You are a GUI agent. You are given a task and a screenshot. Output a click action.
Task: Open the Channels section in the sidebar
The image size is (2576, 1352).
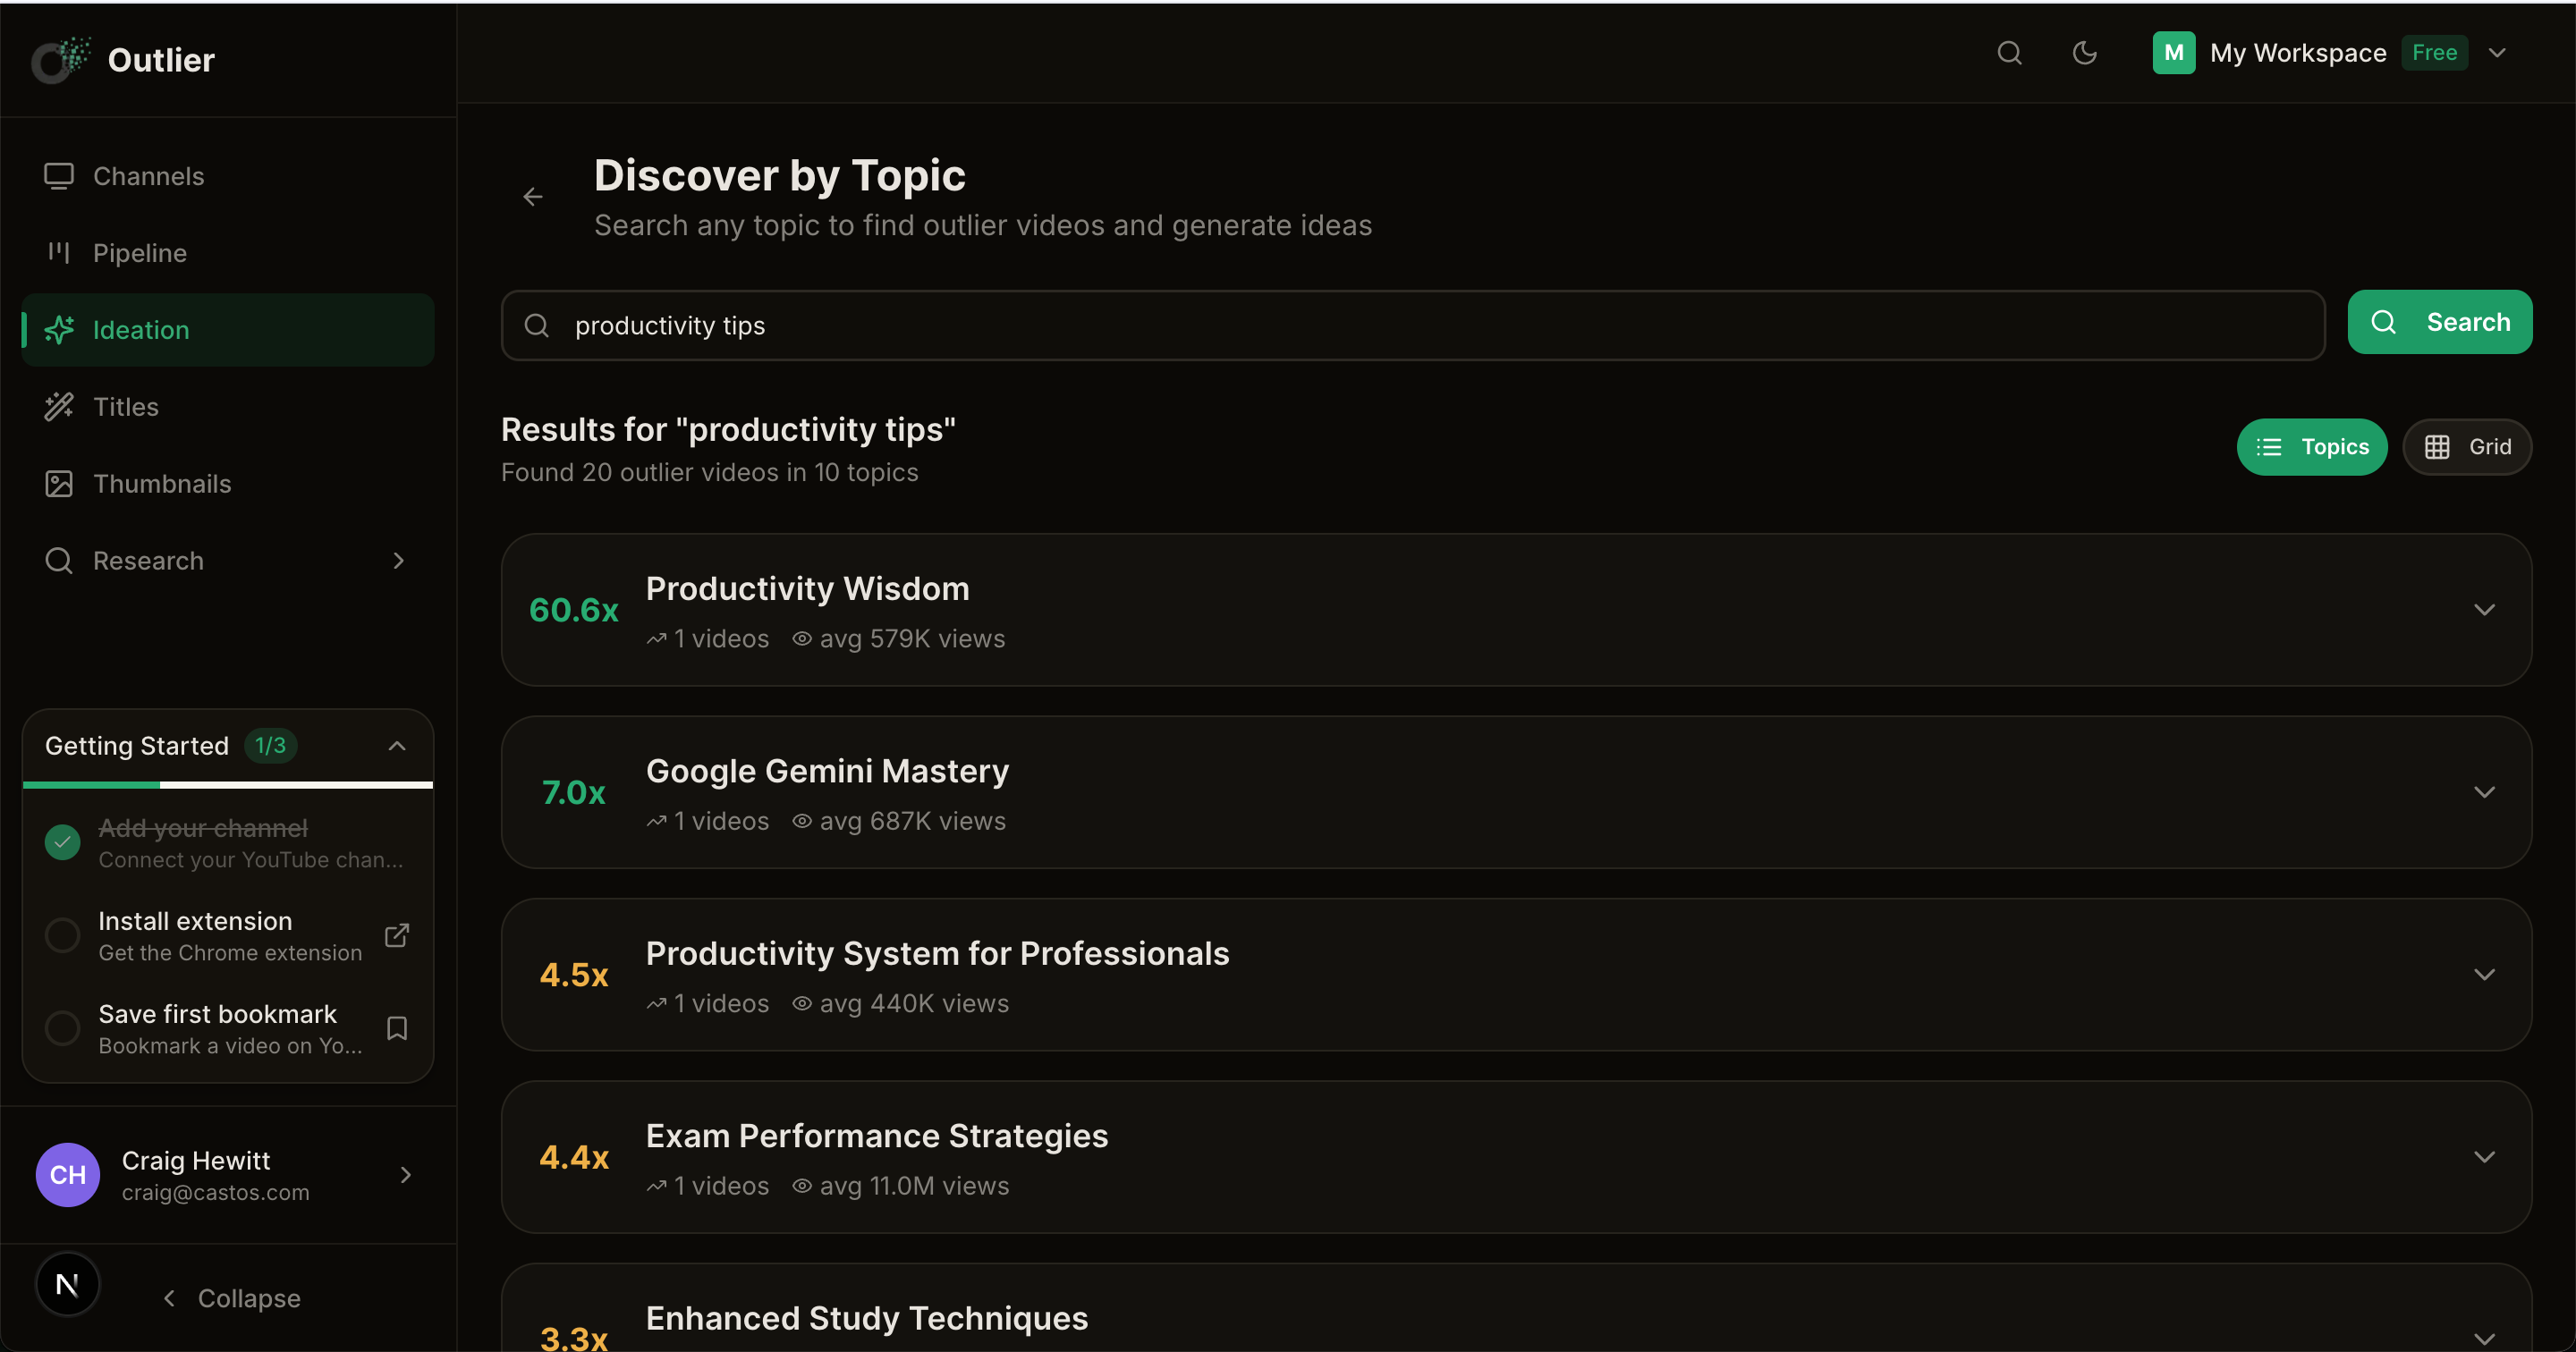click(x=59, y=175)
